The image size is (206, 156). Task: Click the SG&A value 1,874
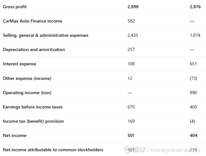195,35
